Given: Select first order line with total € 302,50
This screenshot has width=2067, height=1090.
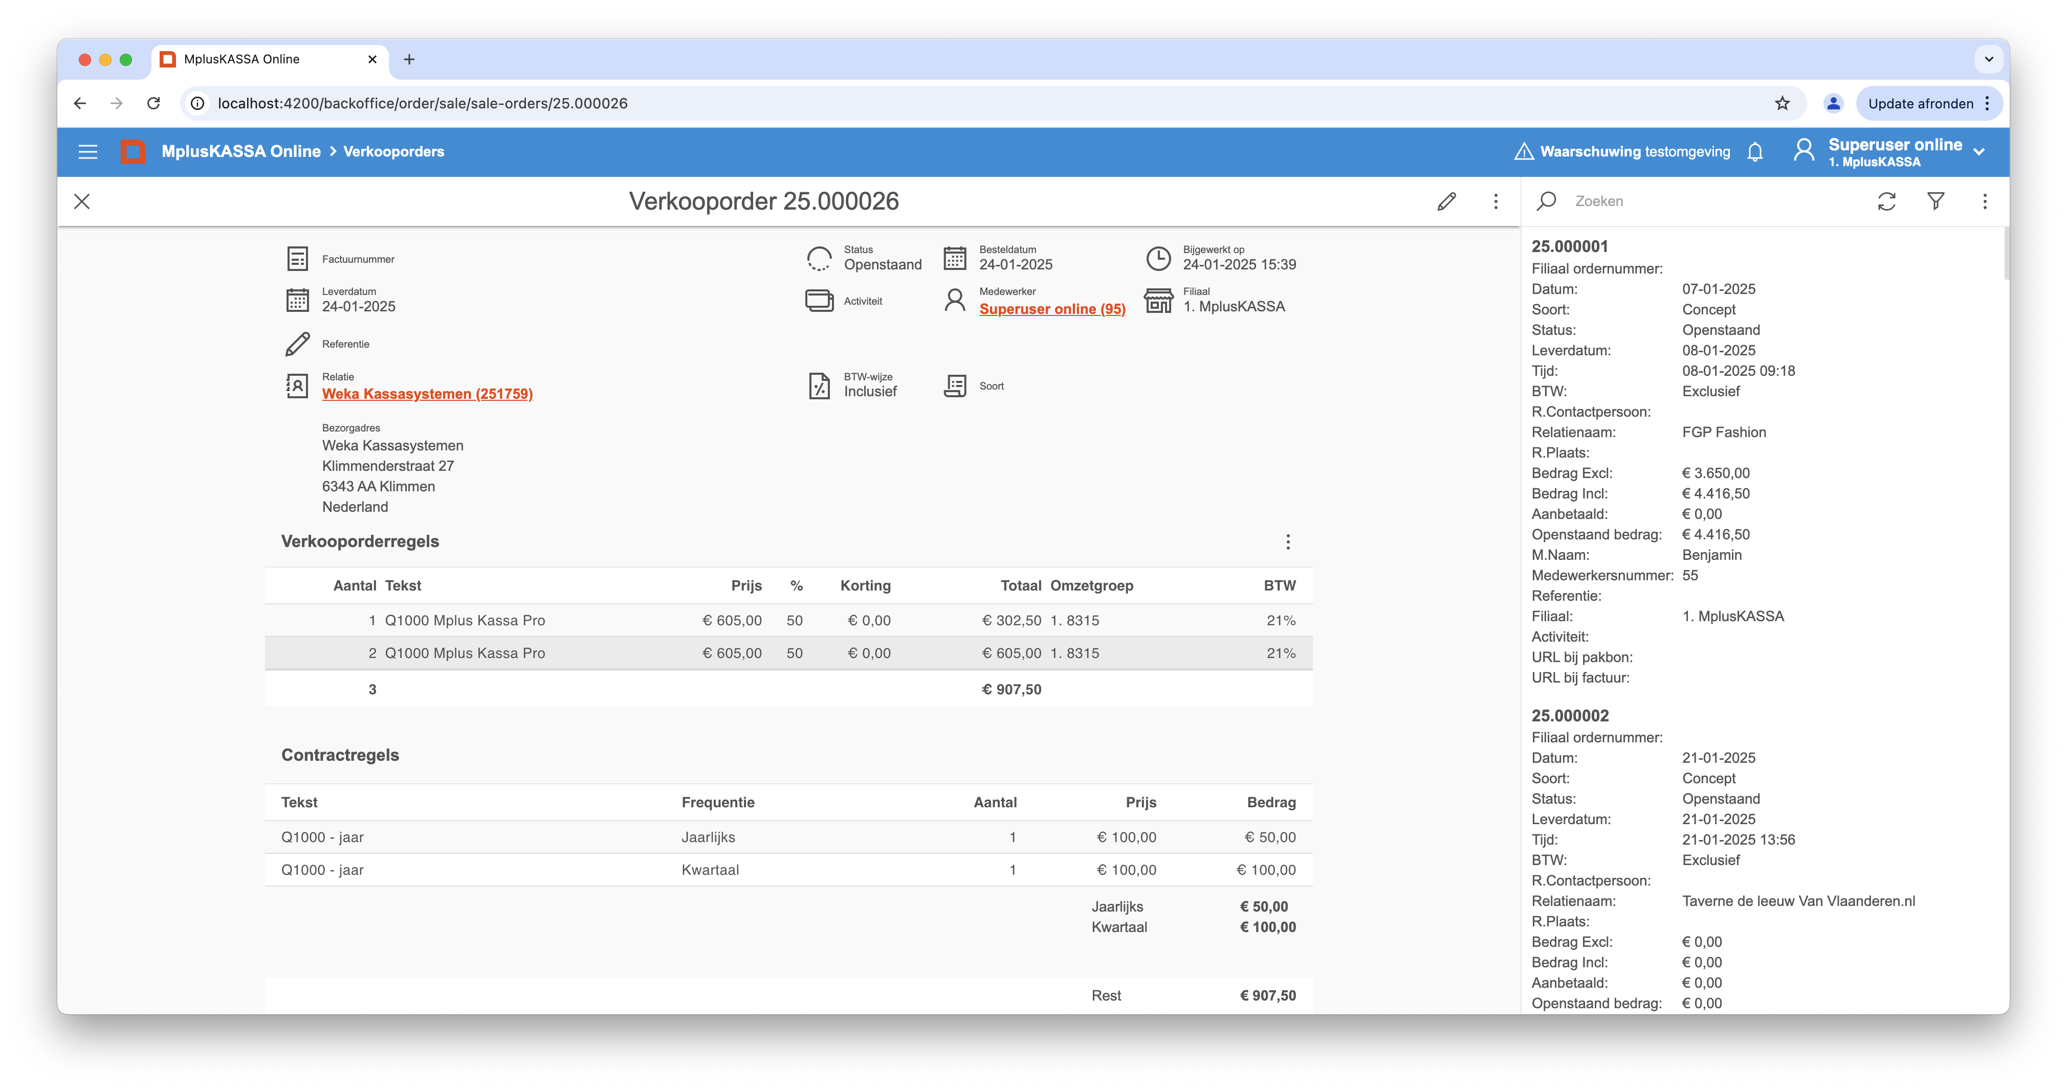Looking at the screenshot, I should pos(788,621).
